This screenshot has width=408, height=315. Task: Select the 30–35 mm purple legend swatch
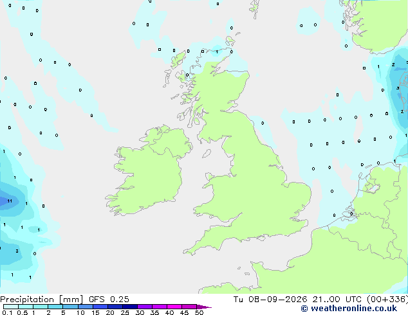tap(144, 307)
